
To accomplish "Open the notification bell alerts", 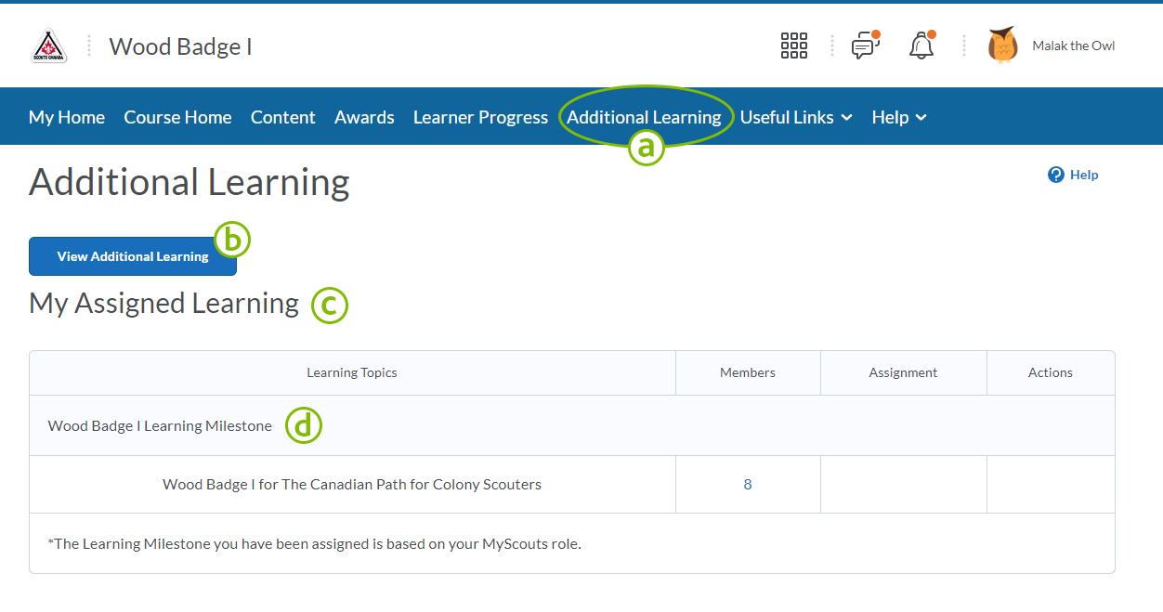I will click(921, 46).
